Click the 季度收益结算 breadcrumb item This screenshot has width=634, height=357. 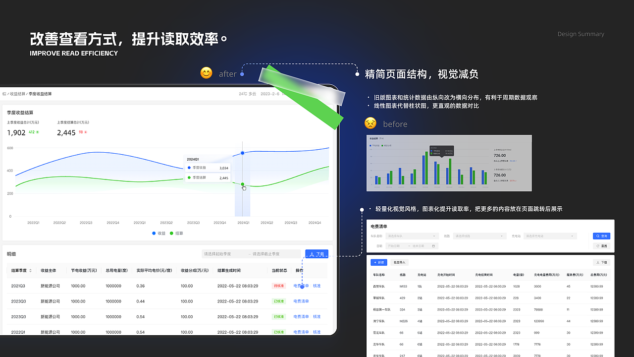(40, 94)
